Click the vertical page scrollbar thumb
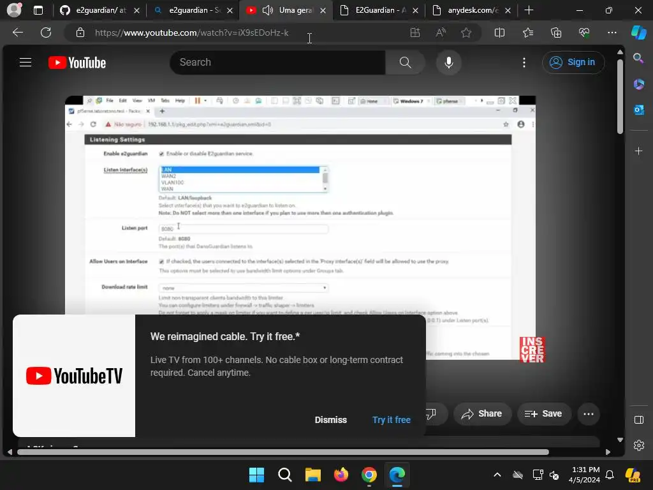653x490 pixels. [x=620, y=96]
